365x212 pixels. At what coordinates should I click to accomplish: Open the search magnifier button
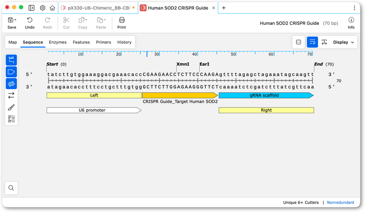click(x=11, y=188)
